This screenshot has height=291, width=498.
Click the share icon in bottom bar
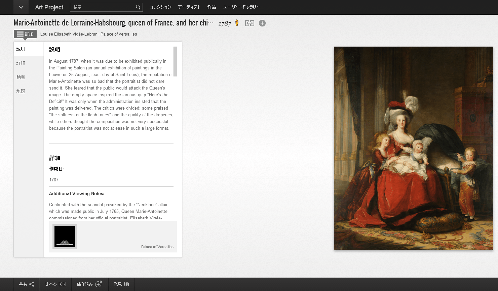click(32, 284)
